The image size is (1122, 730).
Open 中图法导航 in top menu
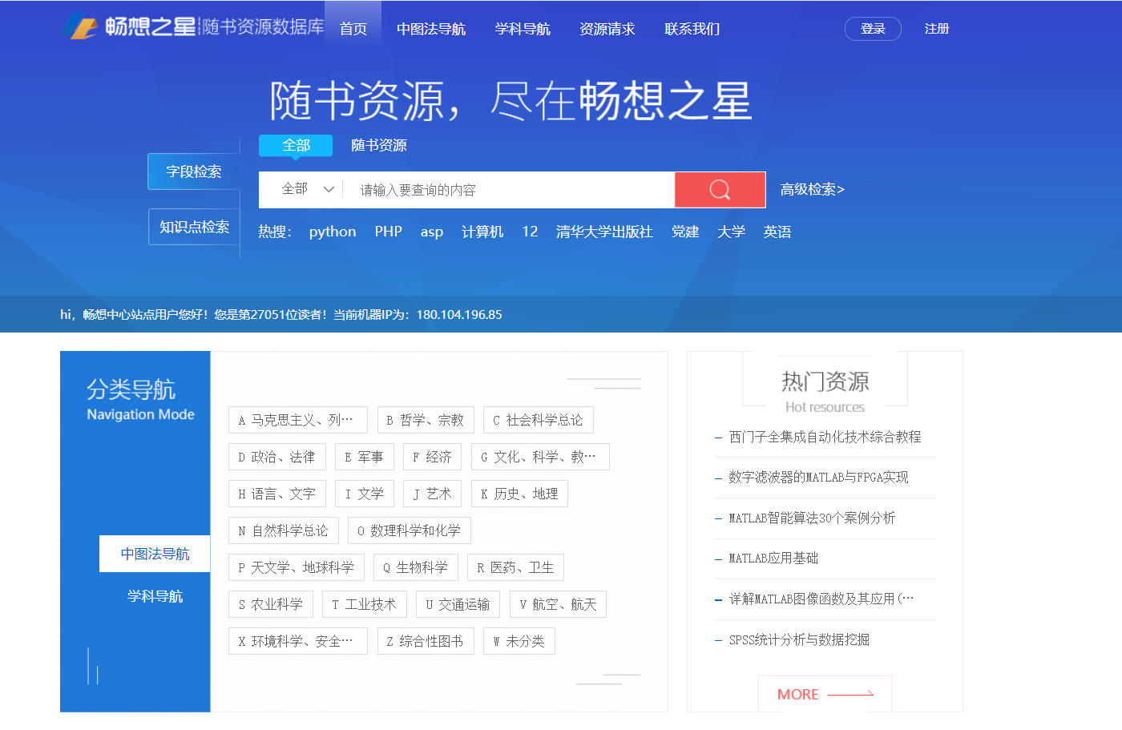click(x=430, y=29)
